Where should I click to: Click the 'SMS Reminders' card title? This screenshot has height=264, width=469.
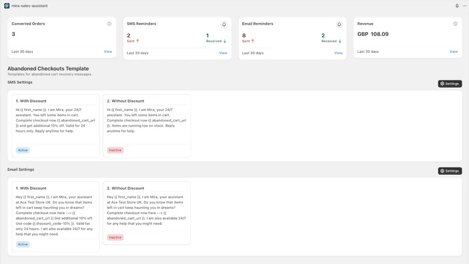[x=141, y=23]
